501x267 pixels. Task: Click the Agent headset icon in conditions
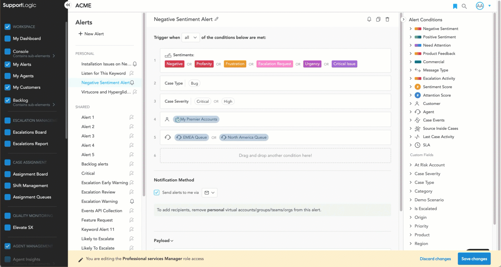pos(418,112)
